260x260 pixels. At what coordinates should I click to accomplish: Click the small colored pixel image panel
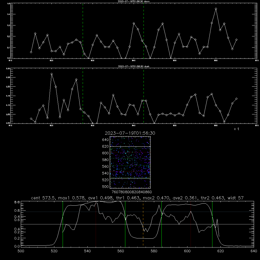click(x=130, y=162)
